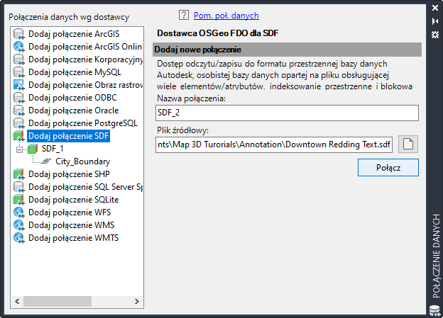Toggle auto-hide on the palette
This screenshot has width=443, height=318.
click(435, 21)
